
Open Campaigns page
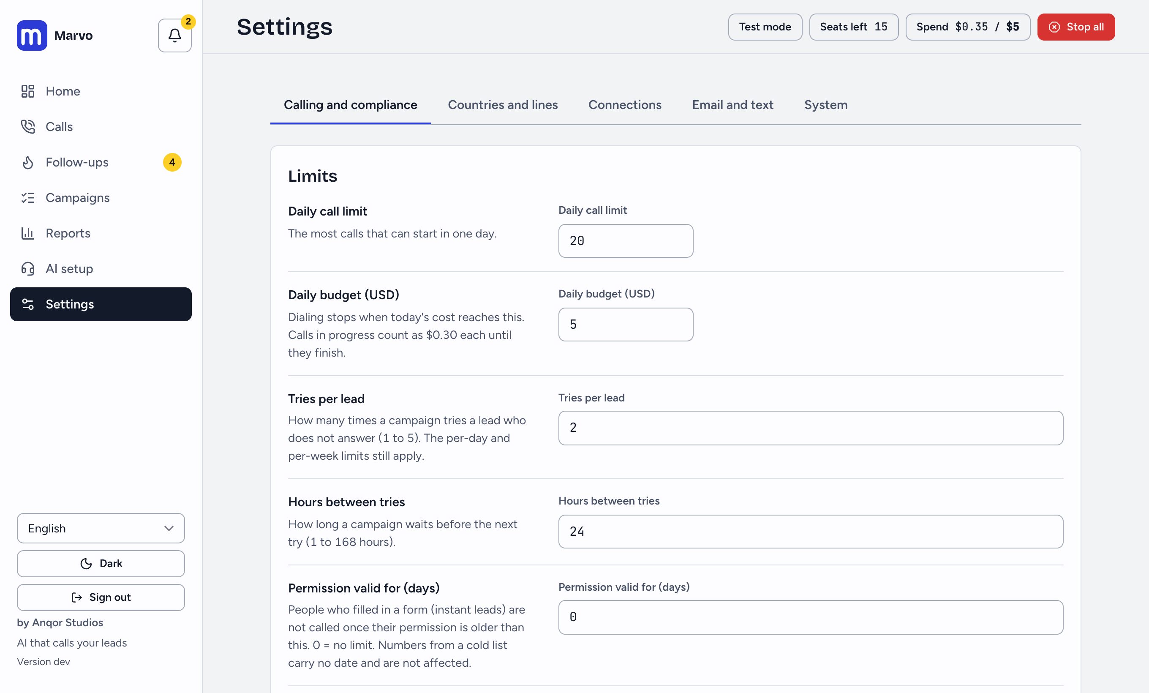coord(101,198)
